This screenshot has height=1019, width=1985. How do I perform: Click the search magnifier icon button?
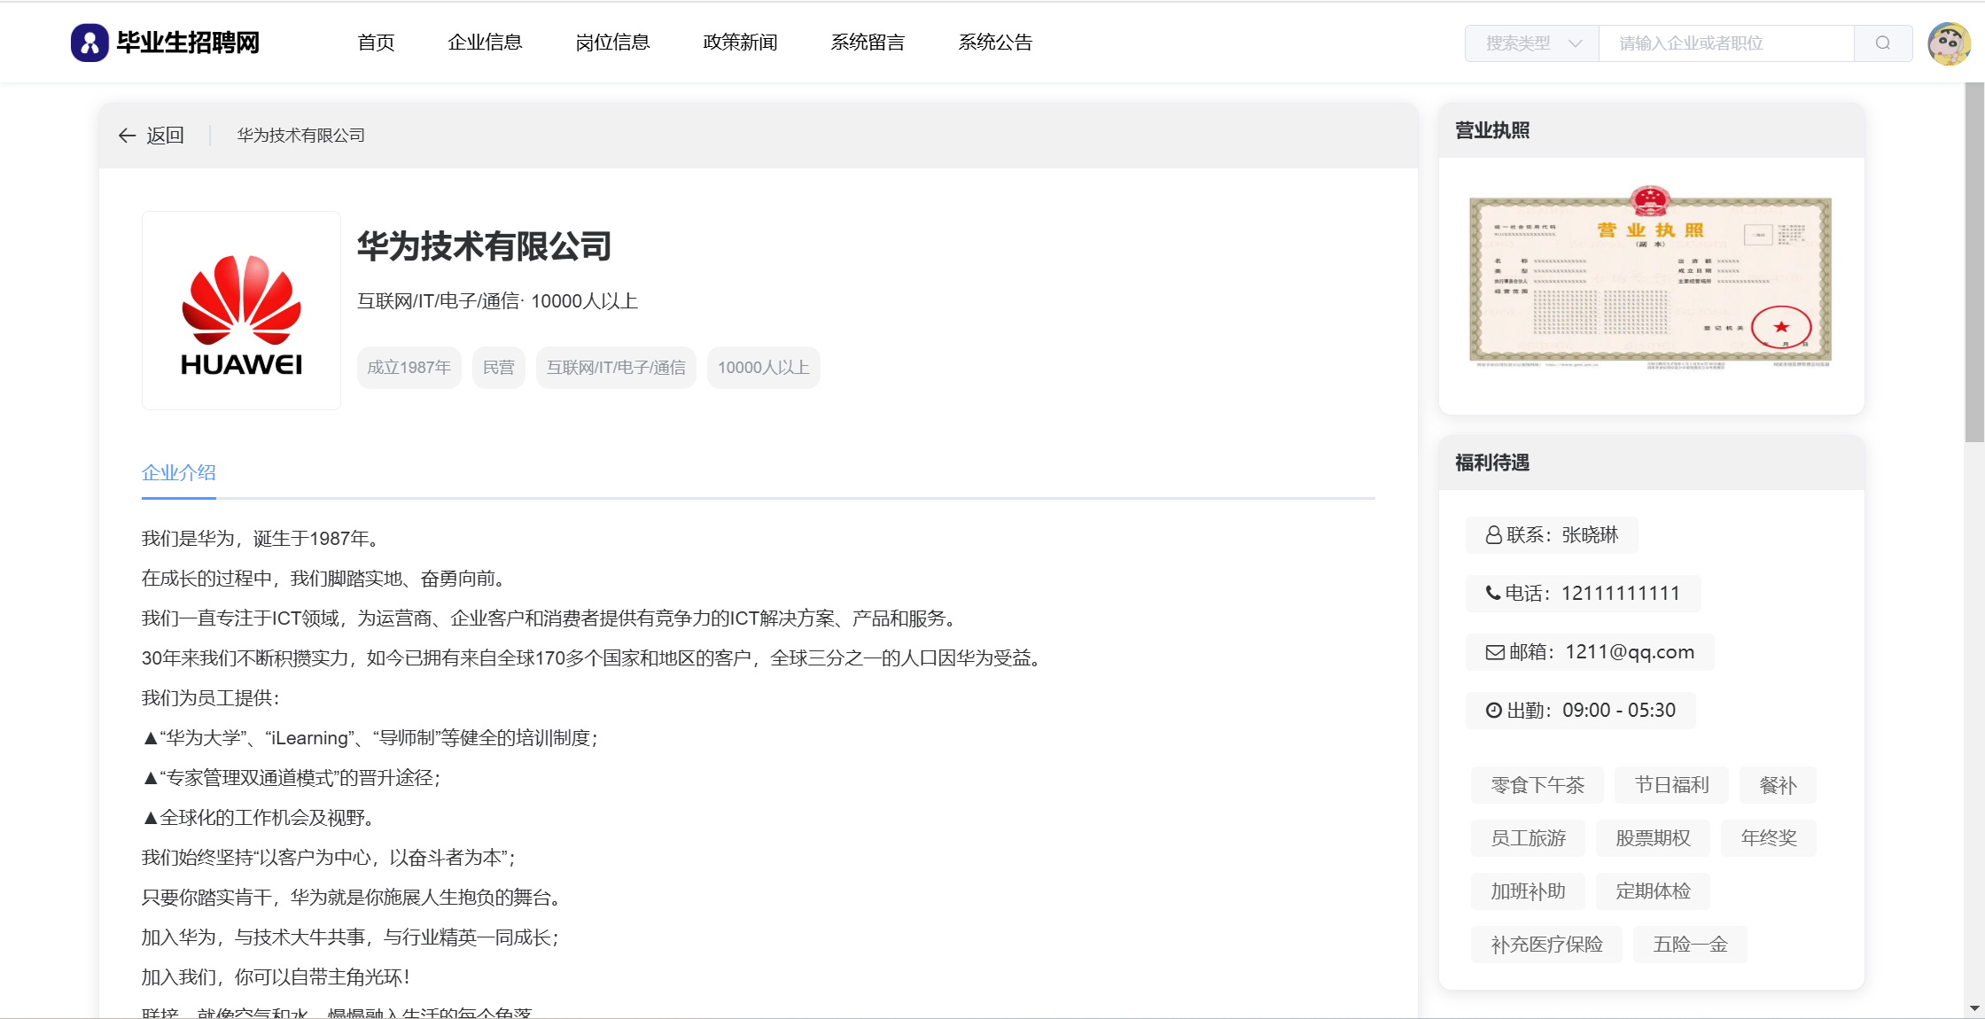[1883, 43]
